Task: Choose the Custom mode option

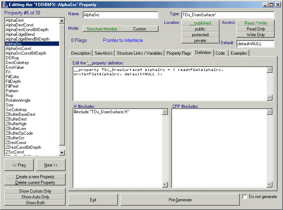Action: pyautogui.click(x=139, y=29)
